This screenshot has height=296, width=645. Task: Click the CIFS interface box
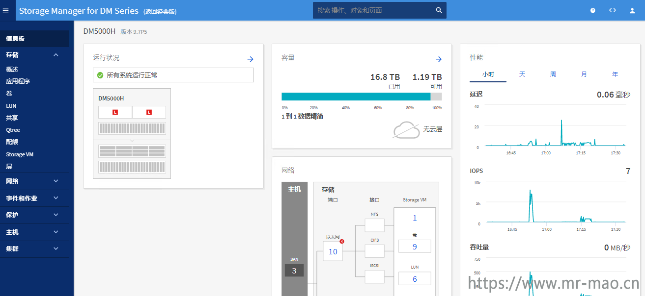[x=375, y=251]
